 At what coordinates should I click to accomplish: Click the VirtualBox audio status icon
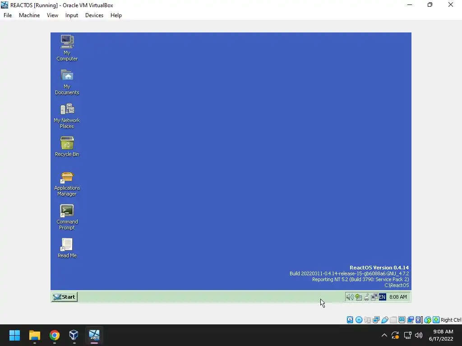367,320
